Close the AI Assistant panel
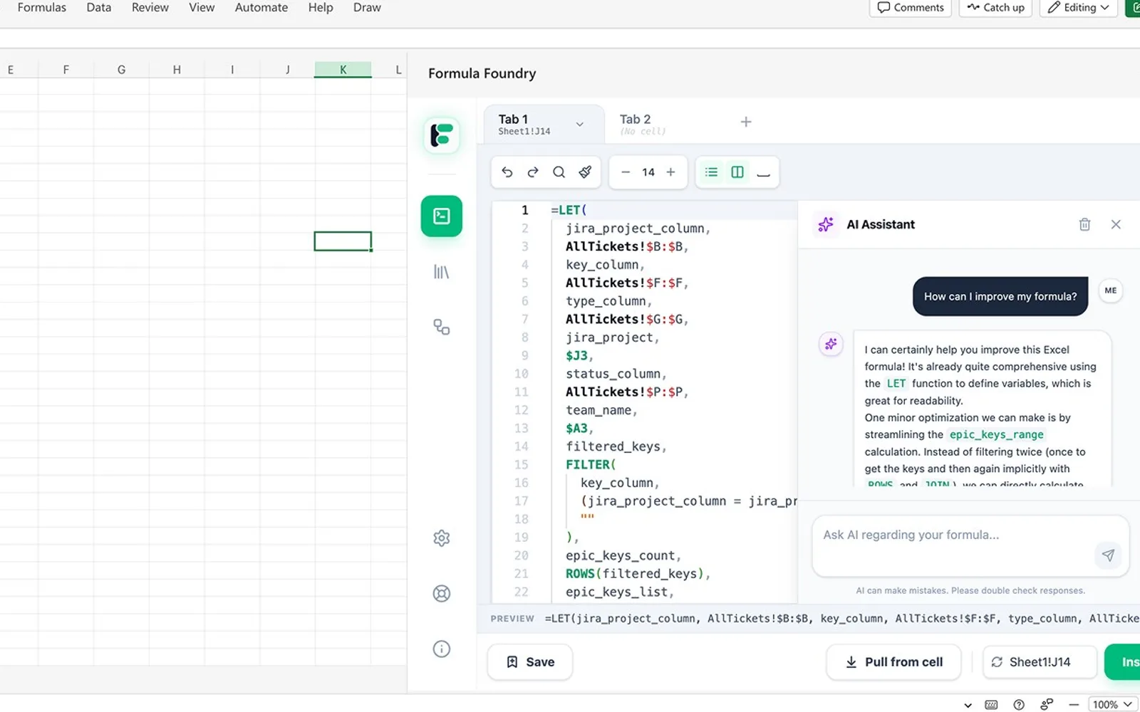1140x712 pixels. [x=1116, y=224]
